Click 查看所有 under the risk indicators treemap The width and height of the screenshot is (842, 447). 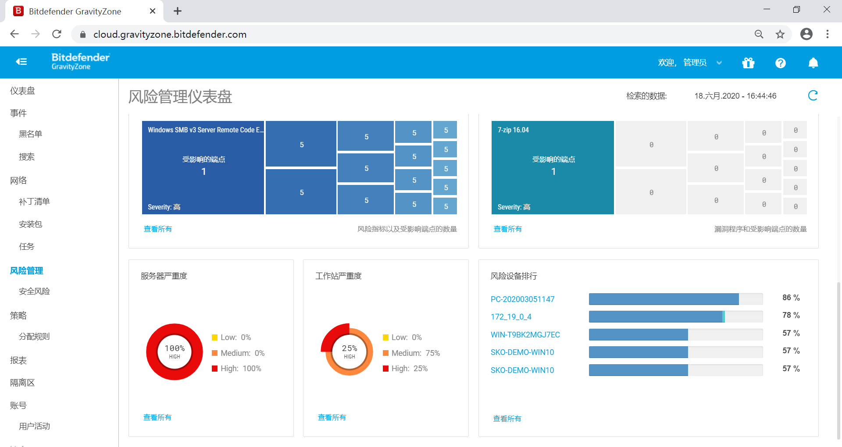(x=158, y=229)
